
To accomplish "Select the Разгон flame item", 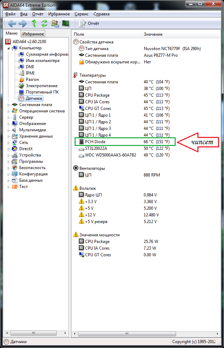I will point(32,79).
